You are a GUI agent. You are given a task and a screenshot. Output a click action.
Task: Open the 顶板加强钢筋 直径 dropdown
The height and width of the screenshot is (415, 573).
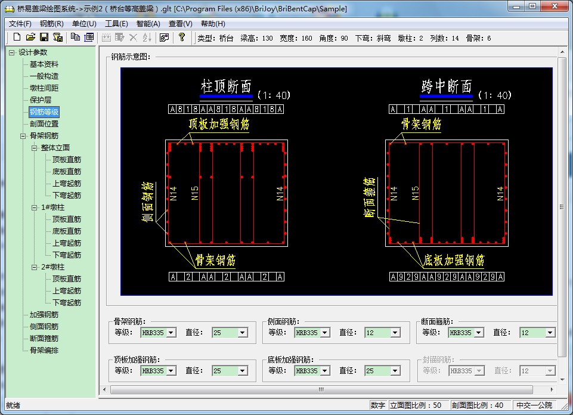tap(243, 371)
